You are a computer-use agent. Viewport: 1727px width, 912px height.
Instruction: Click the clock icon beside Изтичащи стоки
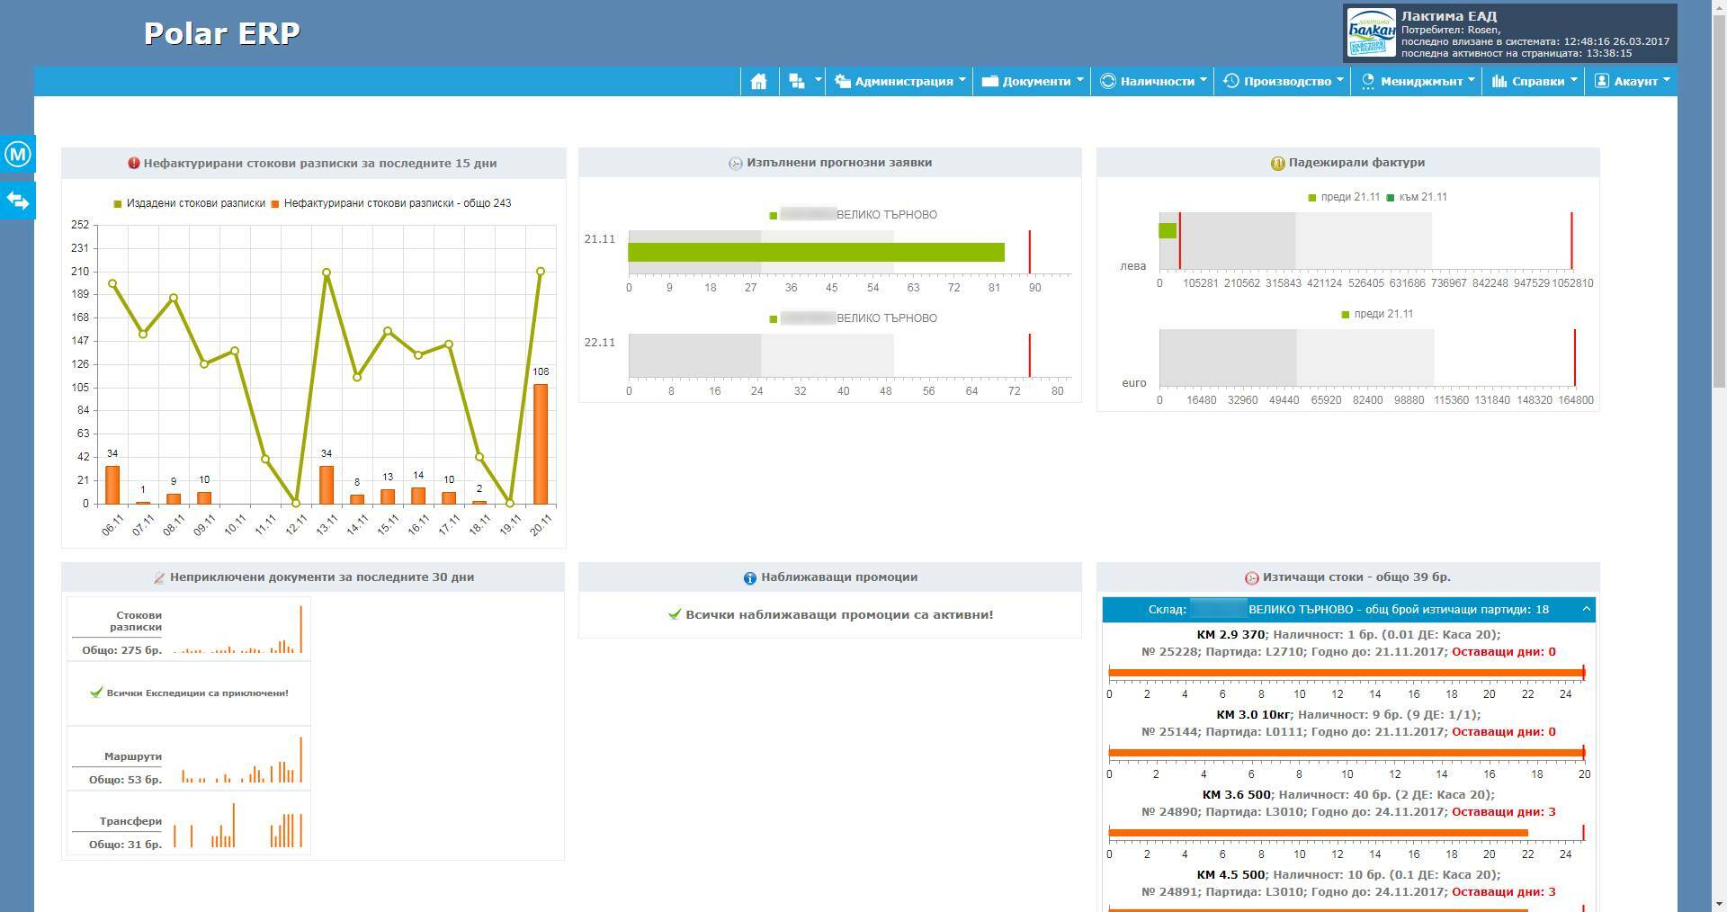click(x=1251, y=578)
